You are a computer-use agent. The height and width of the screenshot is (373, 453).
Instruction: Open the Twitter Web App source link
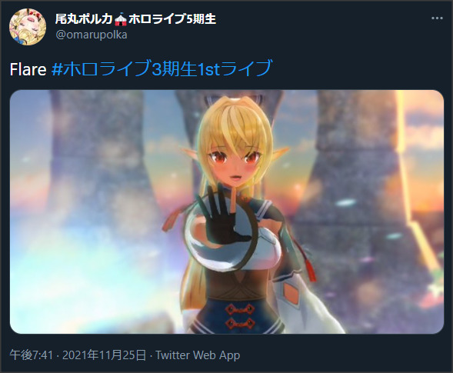tap(198, 355)
